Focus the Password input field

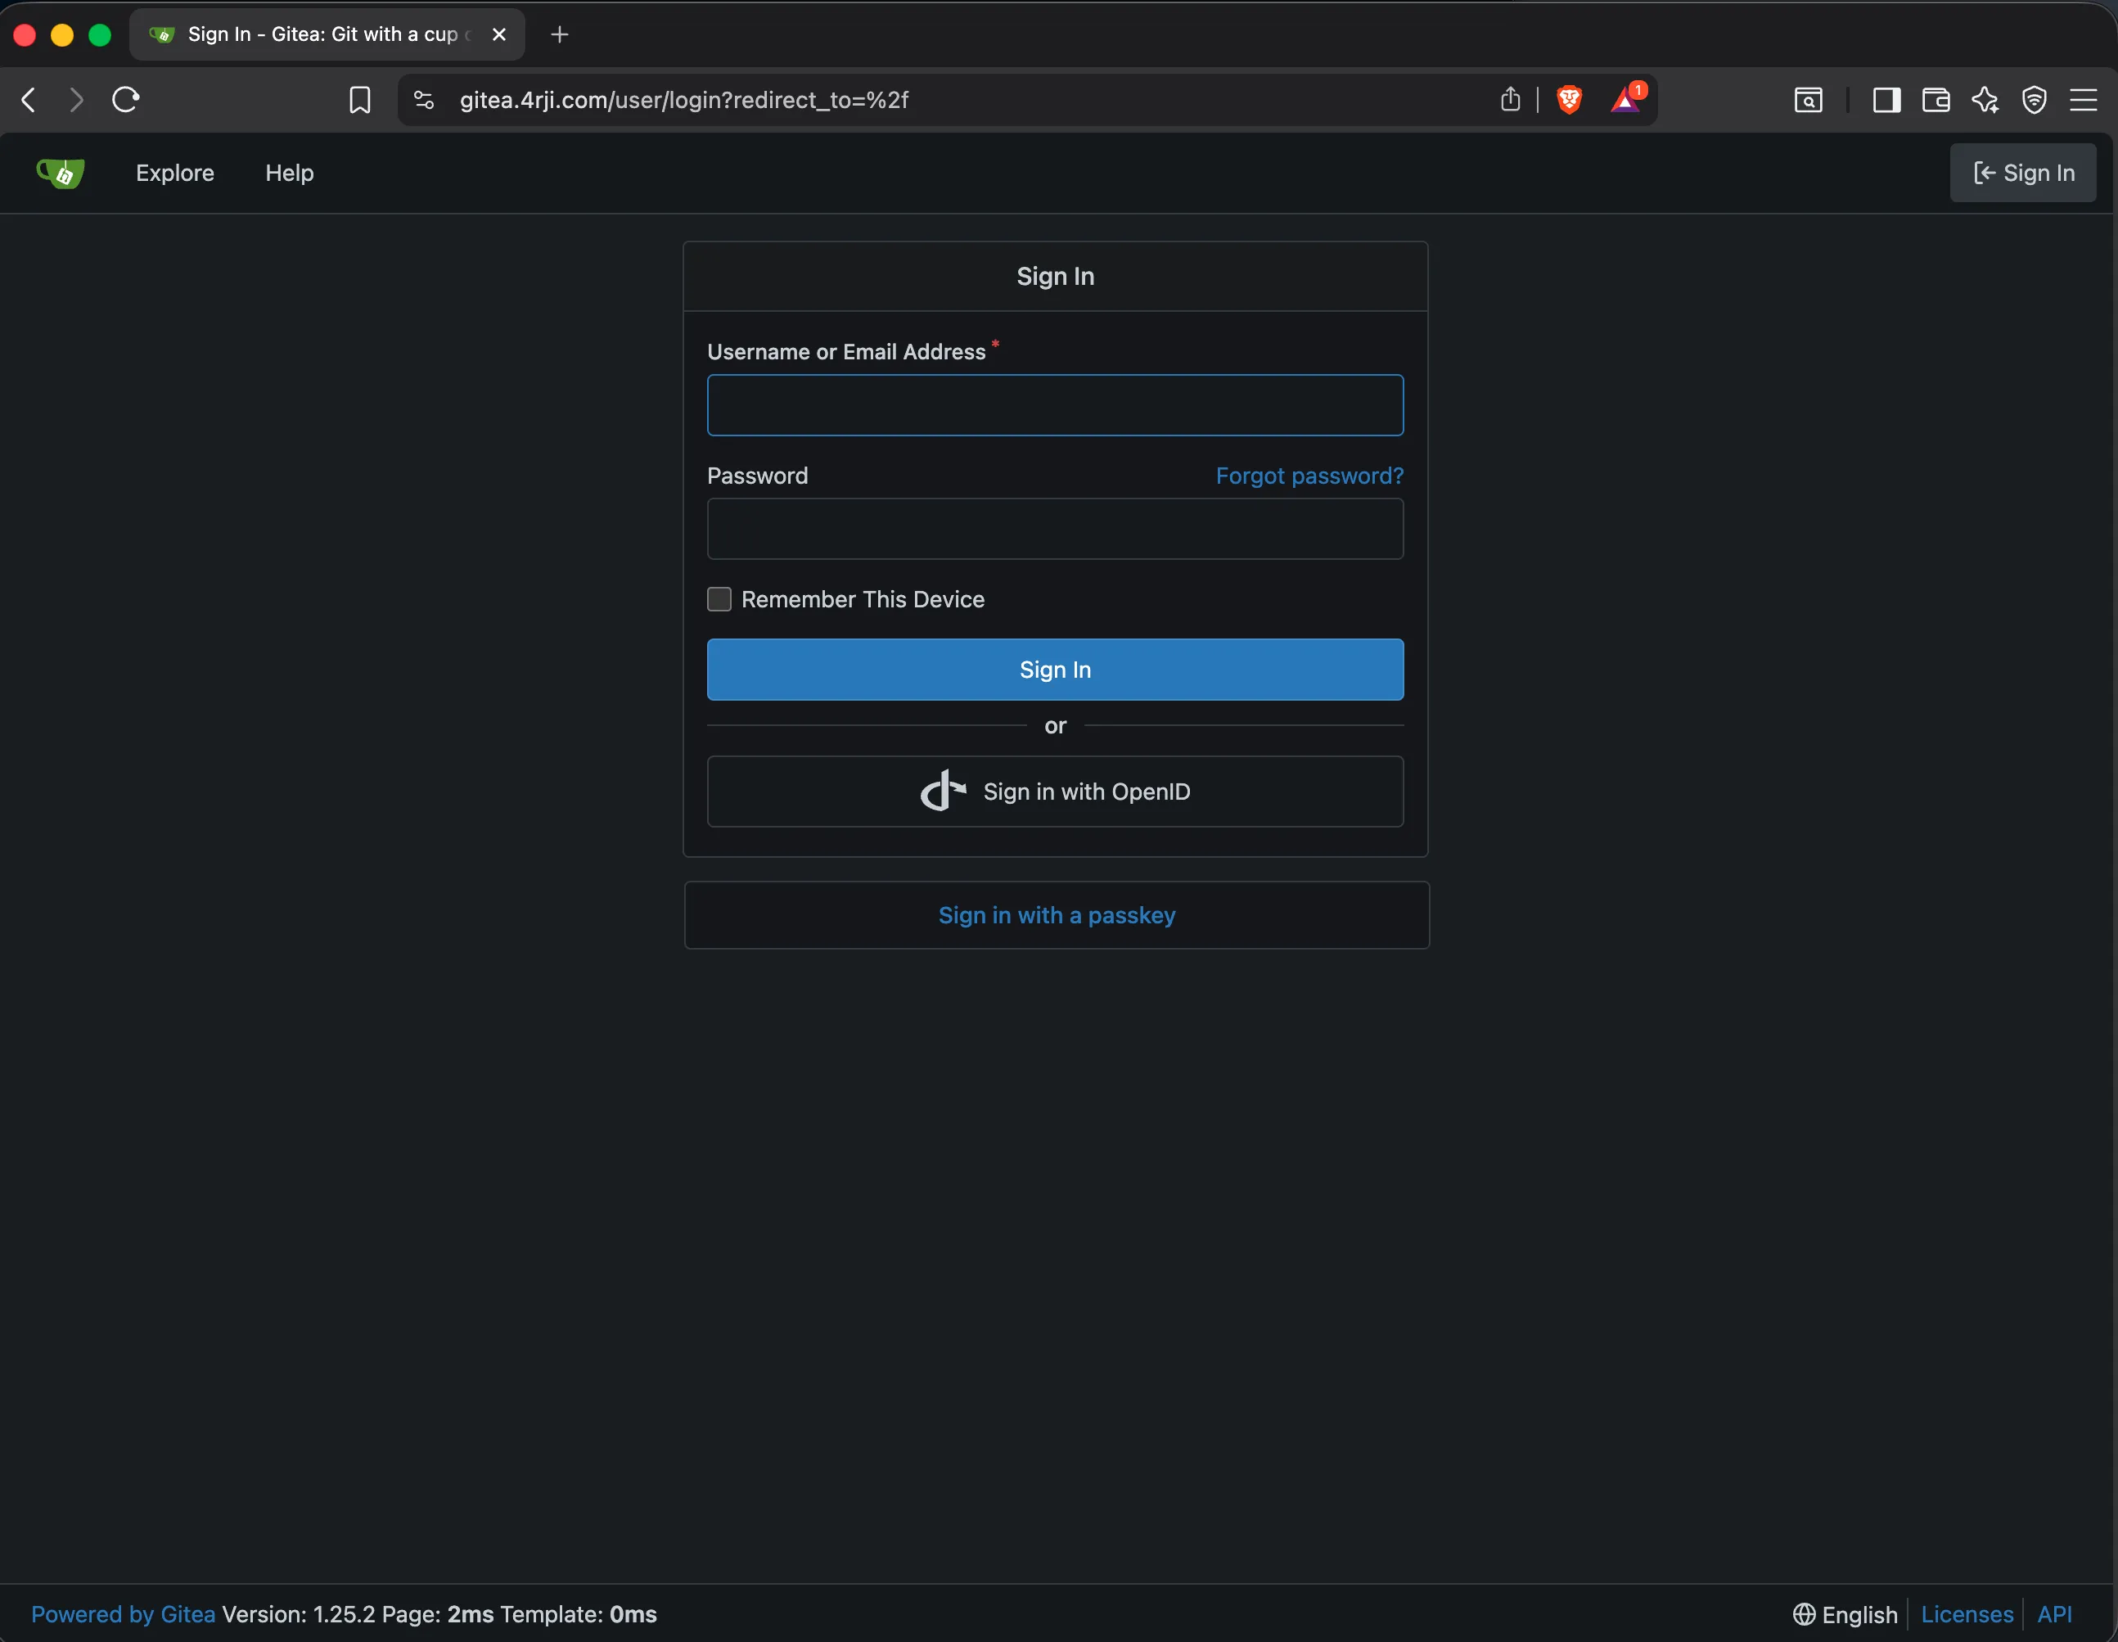pyautogui.click(x=1055, y=529)
